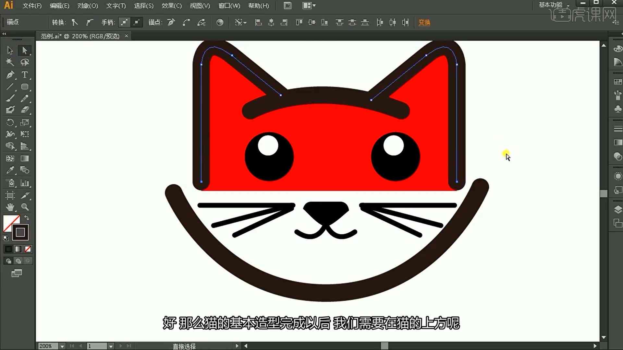Select the Slice tool
The height and width of the screenshot is (350, 623).
coord(25,195)
